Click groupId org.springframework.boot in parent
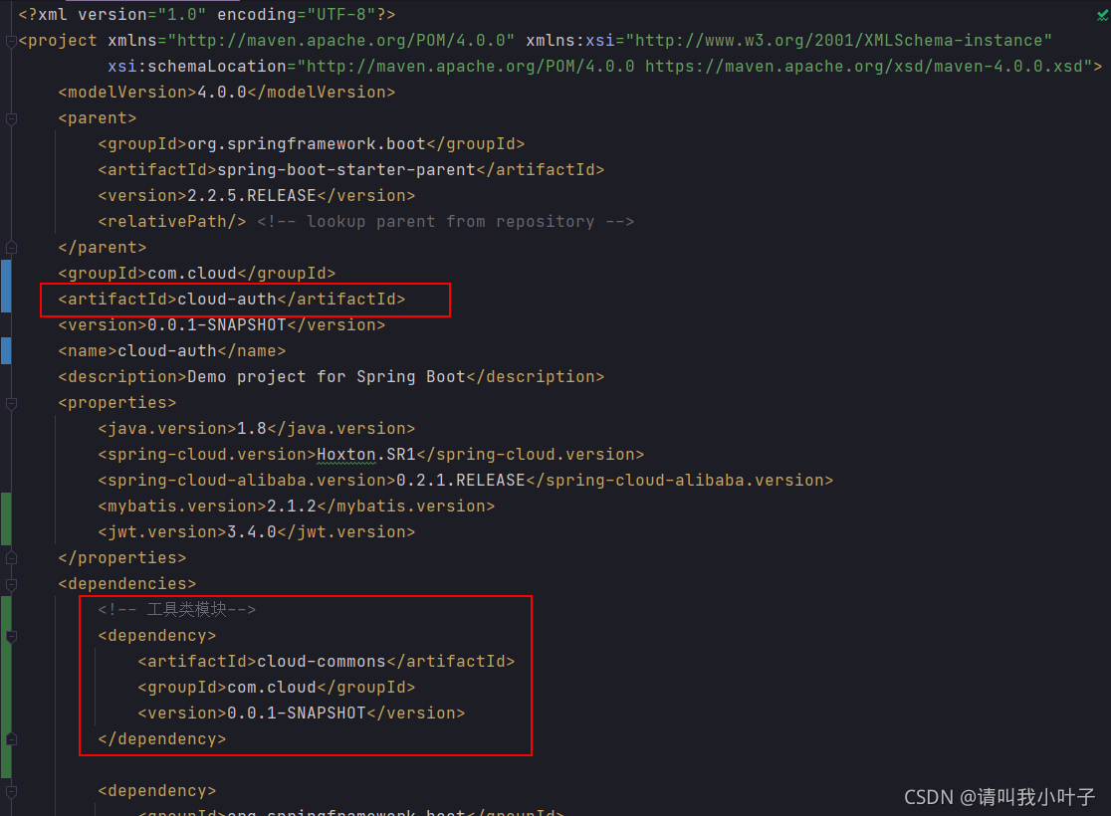This screenshot has width=1111, height=816. (x=312, y=143)
